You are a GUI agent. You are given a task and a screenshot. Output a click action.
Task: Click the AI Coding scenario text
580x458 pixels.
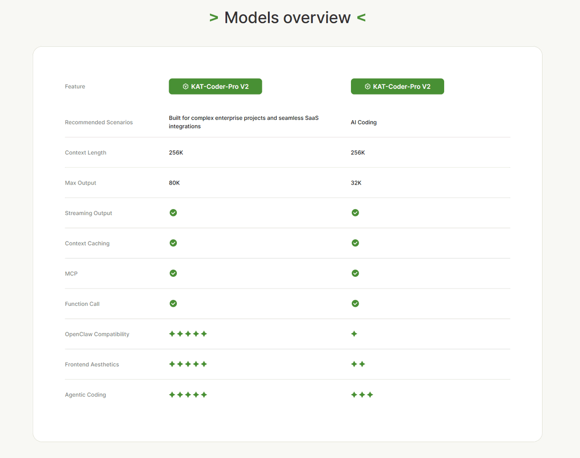coord(363,122)
